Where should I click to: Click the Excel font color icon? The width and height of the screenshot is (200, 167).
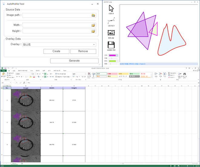(x=34, y=77)
